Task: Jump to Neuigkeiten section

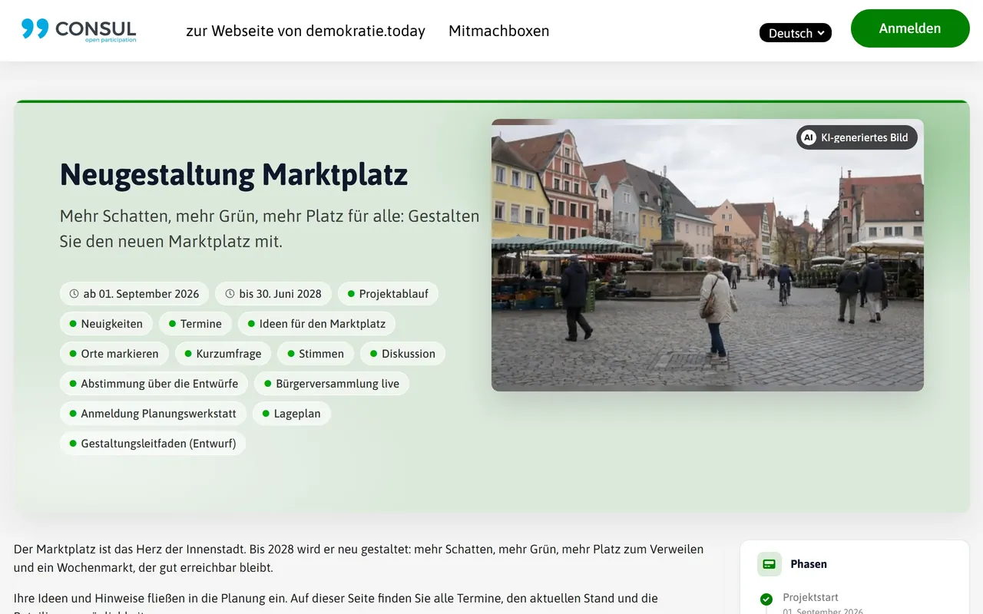Action: tap(106, 323)
